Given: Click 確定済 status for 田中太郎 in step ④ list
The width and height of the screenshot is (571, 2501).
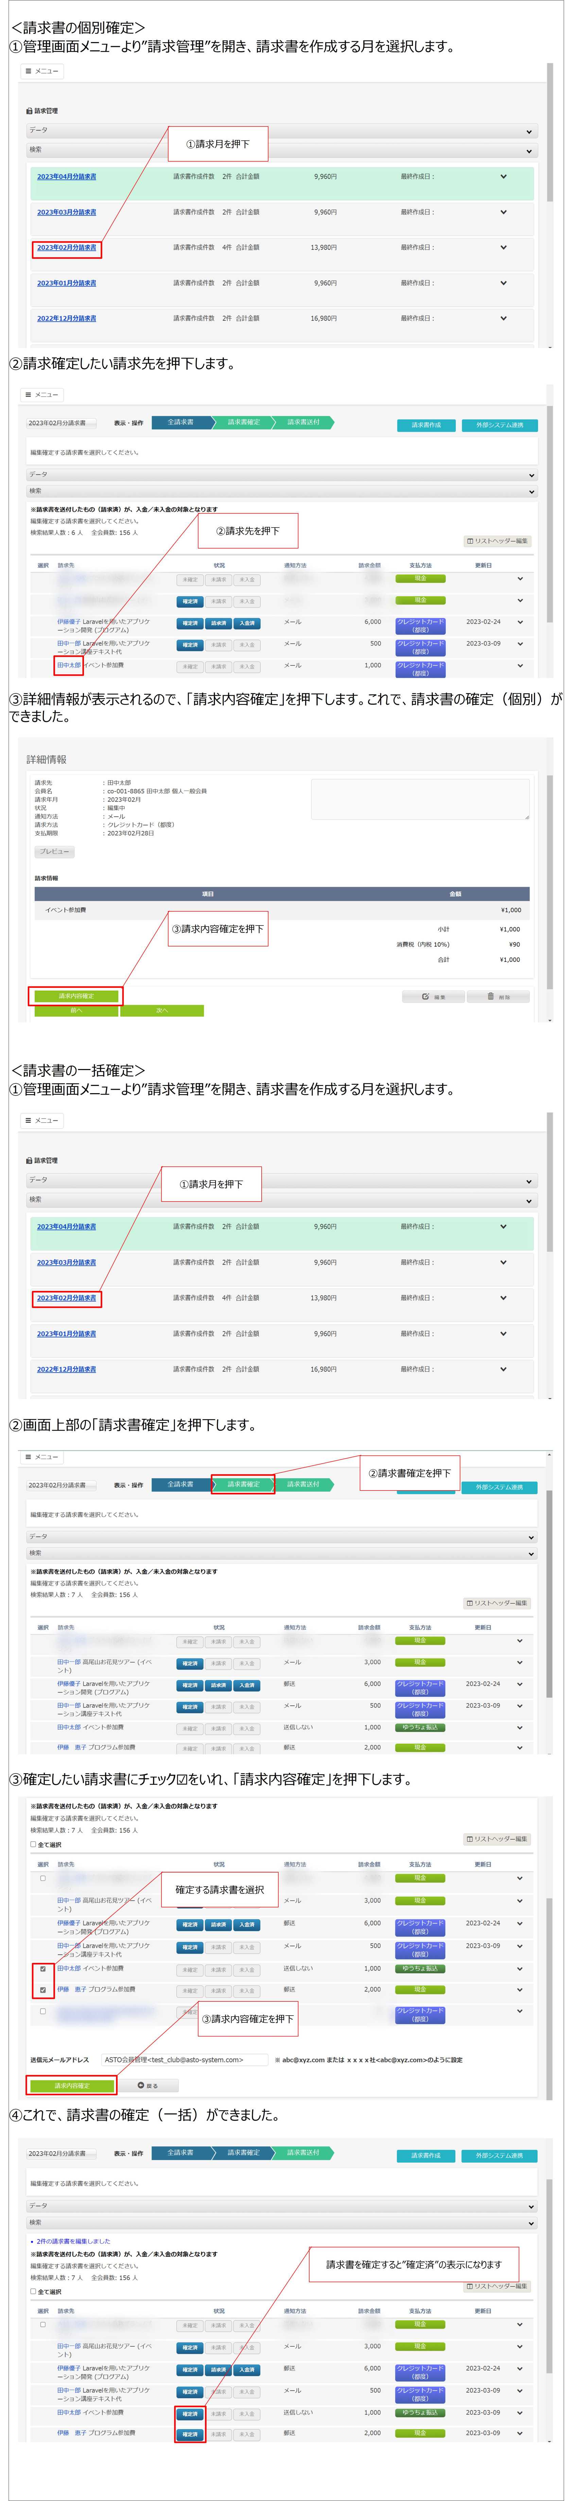Looking at the screenshot, I should pos(190,2414).
